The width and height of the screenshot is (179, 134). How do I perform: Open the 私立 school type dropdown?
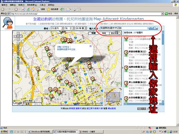[x=70, y=28]
